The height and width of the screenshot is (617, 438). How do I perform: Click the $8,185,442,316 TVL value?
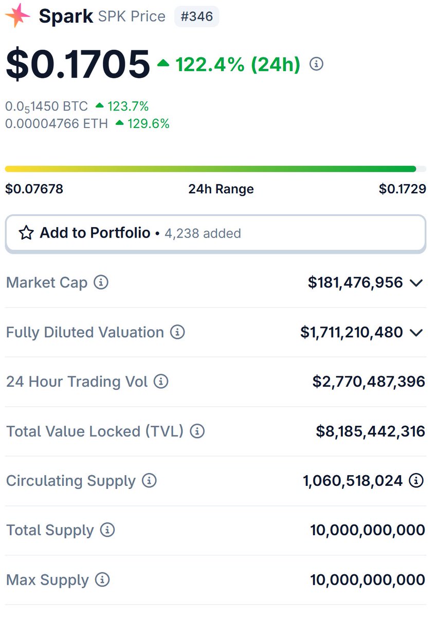click(371, 431)
